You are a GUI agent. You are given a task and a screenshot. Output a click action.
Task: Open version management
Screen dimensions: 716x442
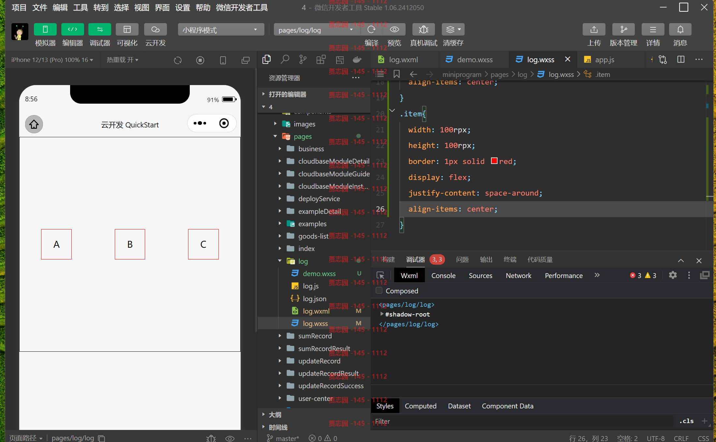[x=623, y=30]
